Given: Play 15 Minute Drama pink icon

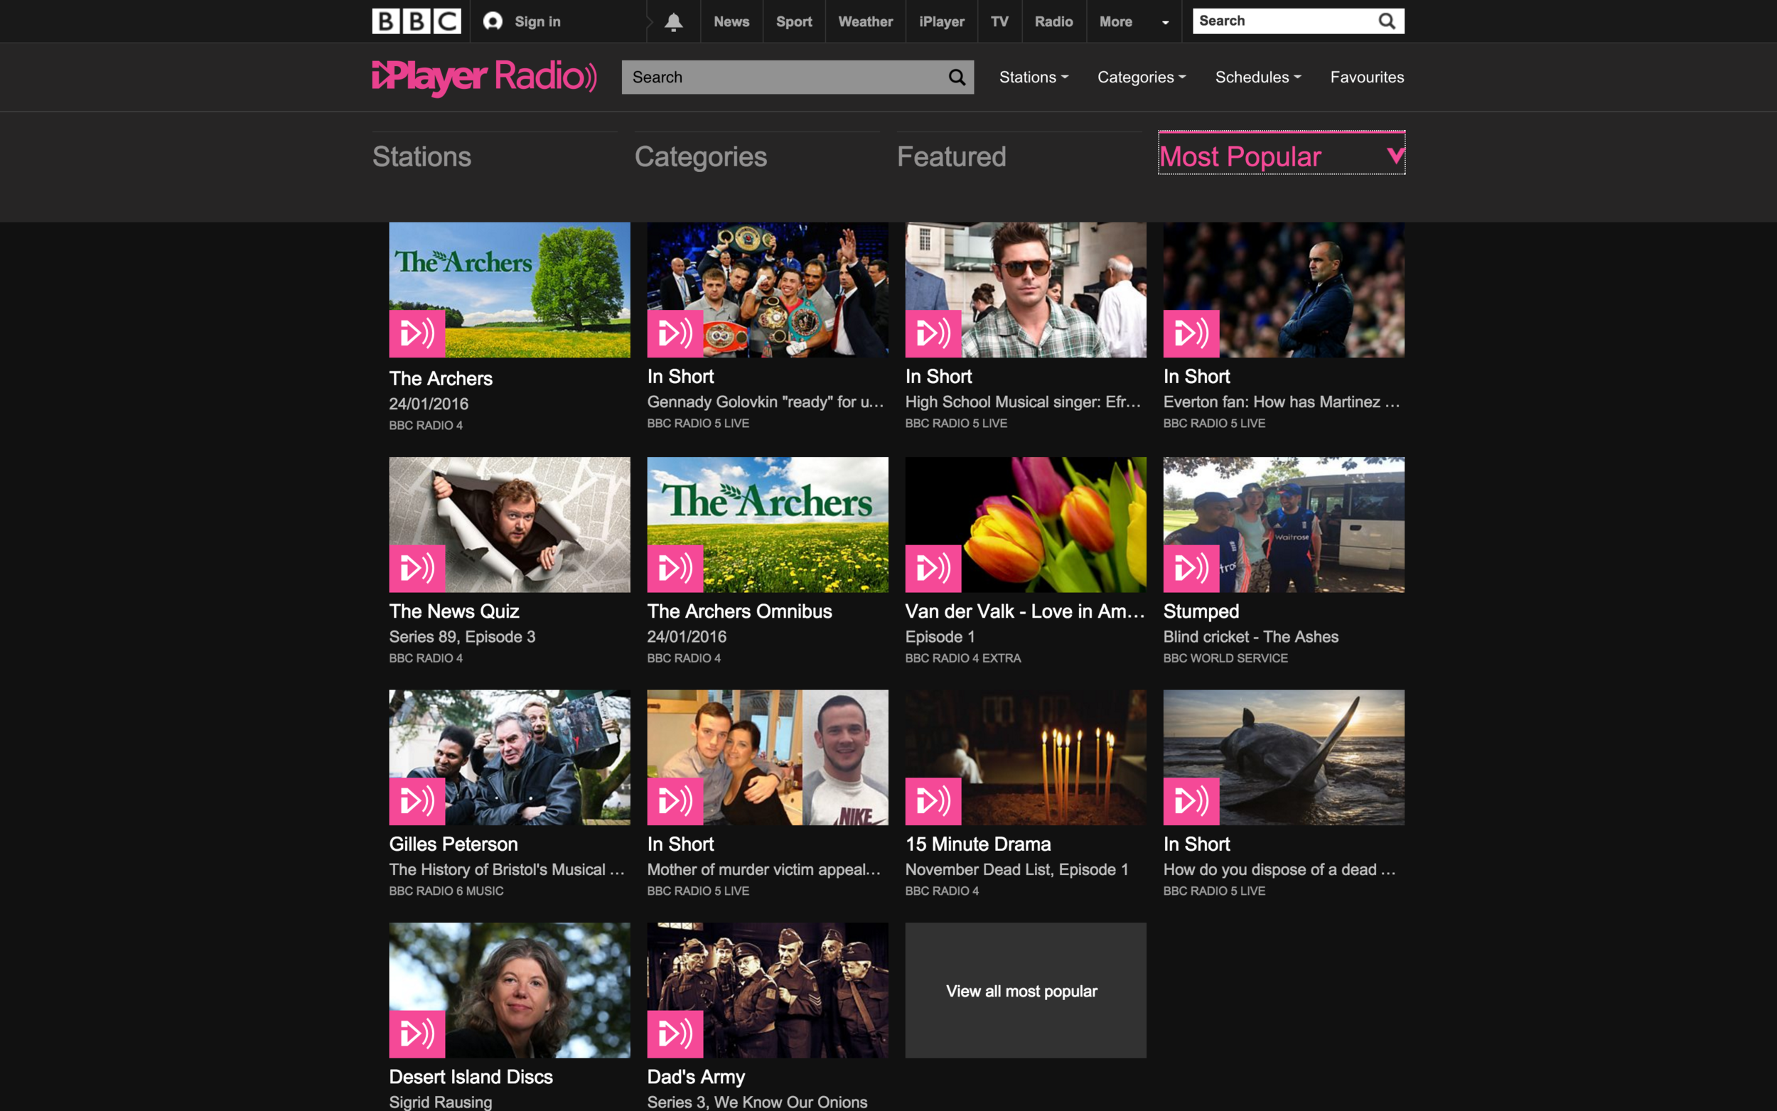Looking at the screenshot, I should pos(933,801).
